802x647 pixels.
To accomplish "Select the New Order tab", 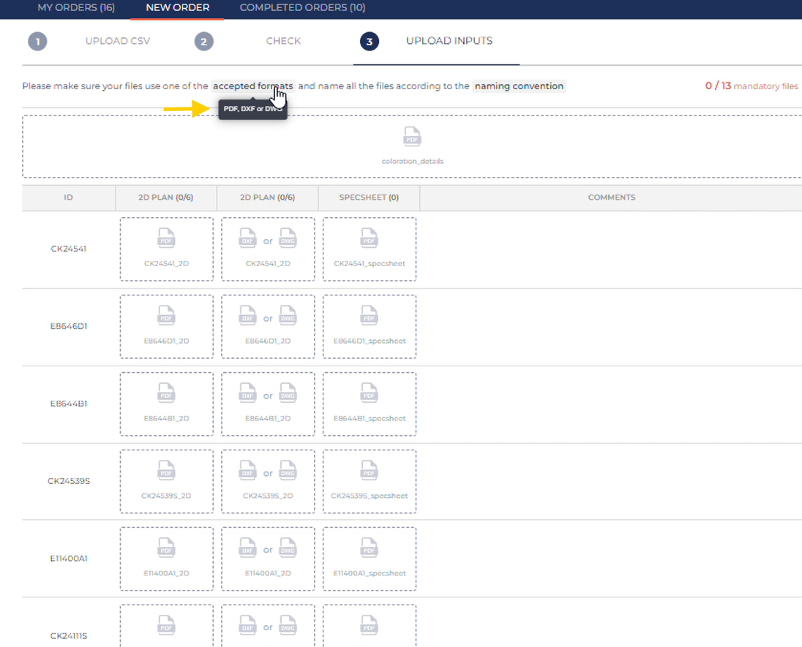I will click(177, 8).
